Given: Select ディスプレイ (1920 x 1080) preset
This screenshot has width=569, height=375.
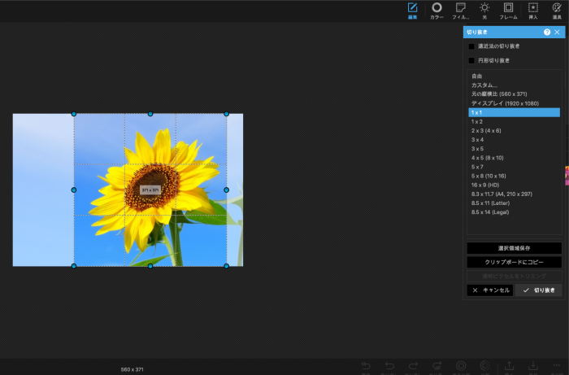Looking at the screenshot, I should pyautogui.click(x=505, y=103).
